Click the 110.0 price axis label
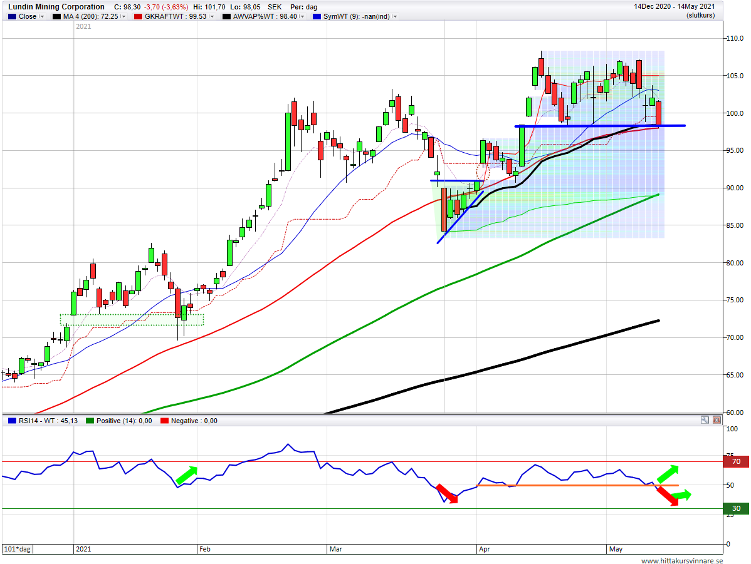 (x=735, y=38)
